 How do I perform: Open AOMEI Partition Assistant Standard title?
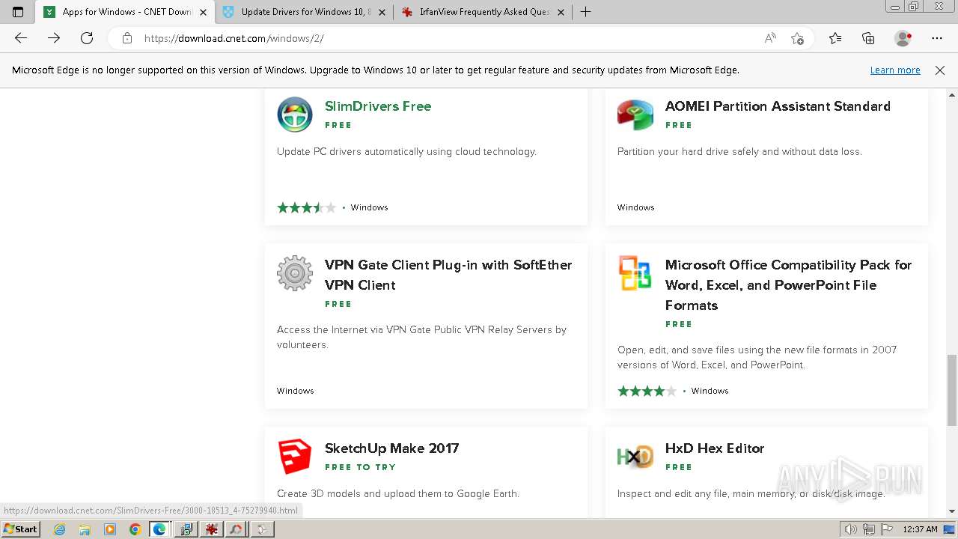[x=778, y=106]
